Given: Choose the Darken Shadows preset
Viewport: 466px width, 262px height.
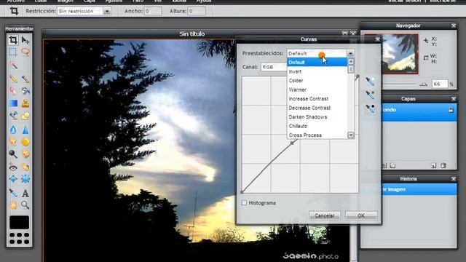Looking at the screenshot, I should point(317,117).
